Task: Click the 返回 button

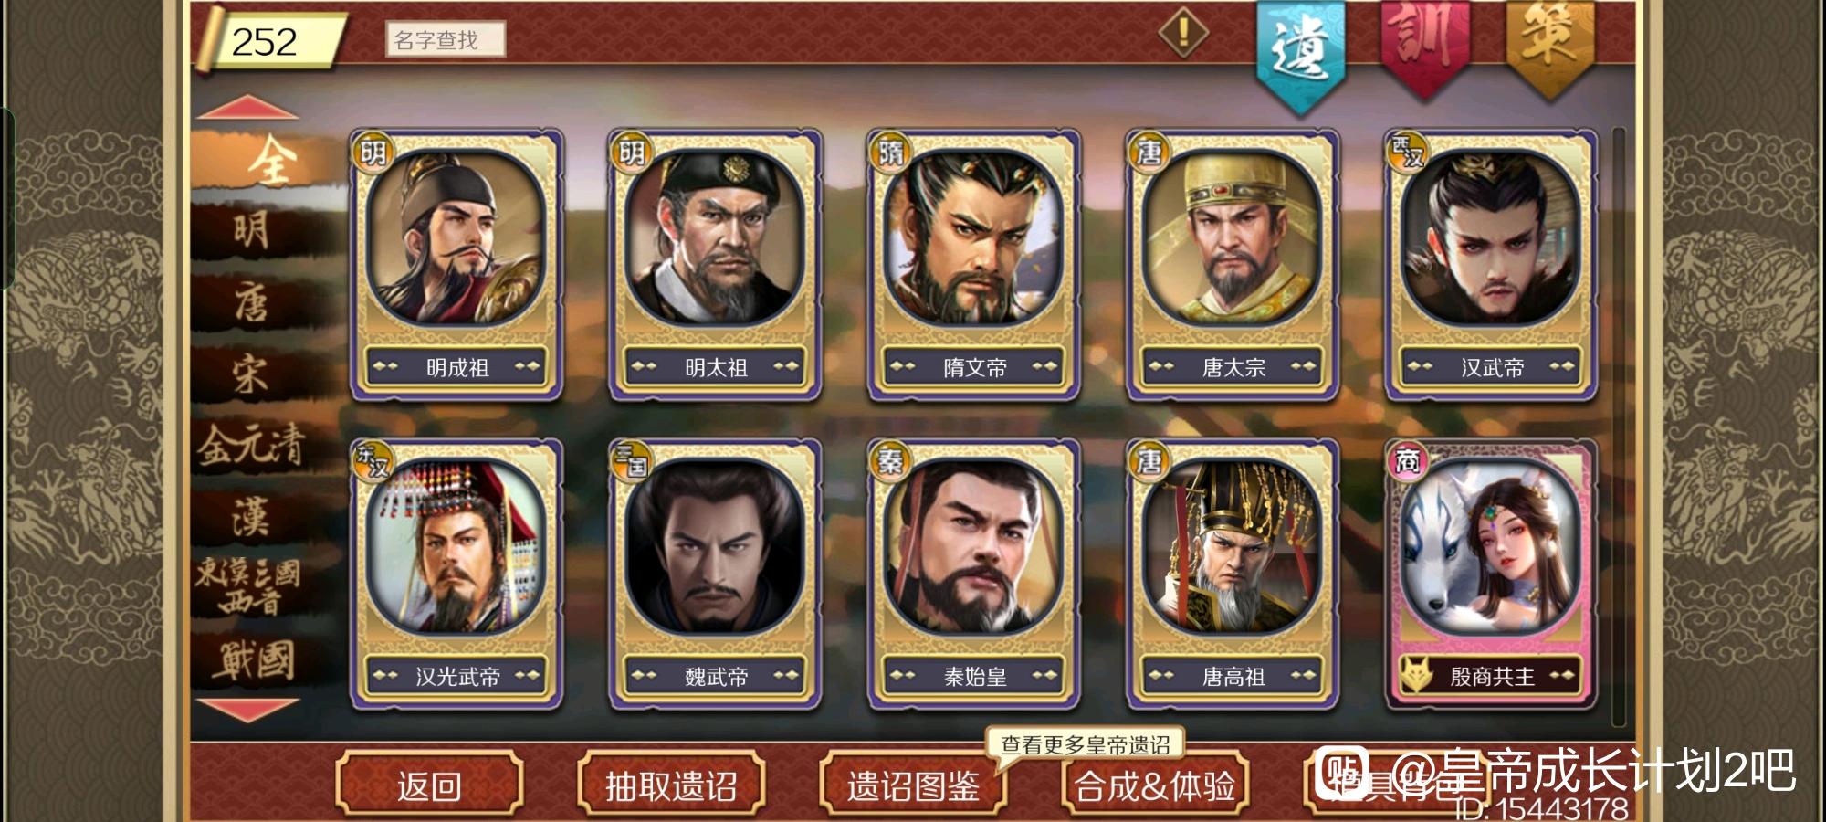Action: pos(429,785)
